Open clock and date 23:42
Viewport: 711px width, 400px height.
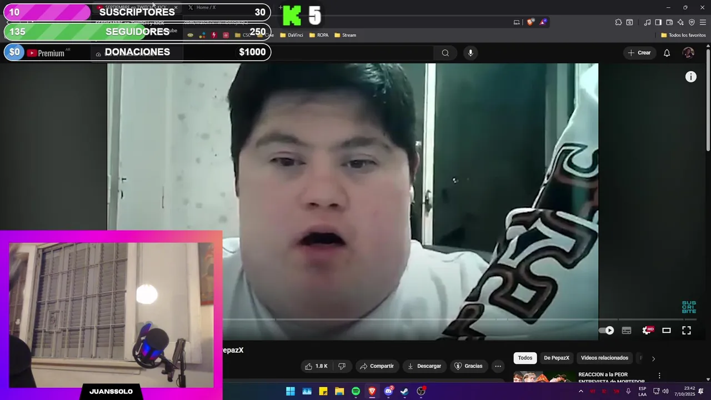click(685, 391)
